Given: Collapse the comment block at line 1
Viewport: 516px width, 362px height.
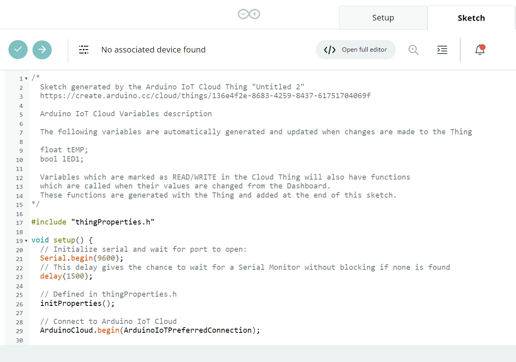Looking at the screenshot, I should tap(26, 78).
